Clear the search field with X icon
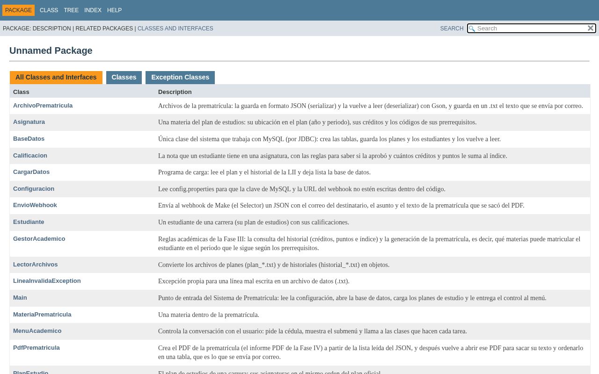Image resolution: width=599 pixels, height=374 pixels. coord(591,28)
